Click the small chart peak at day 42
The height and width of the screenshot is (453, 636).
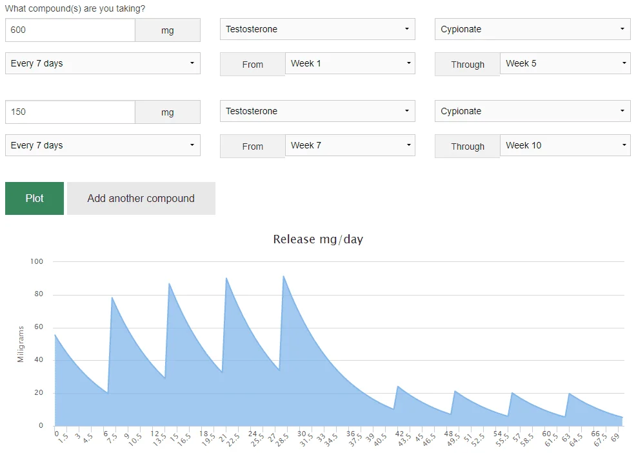tap(397, 387)
